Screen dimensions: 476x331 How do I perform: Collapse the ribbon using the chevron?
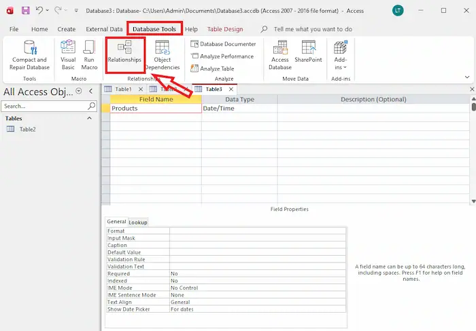(466, 77)
